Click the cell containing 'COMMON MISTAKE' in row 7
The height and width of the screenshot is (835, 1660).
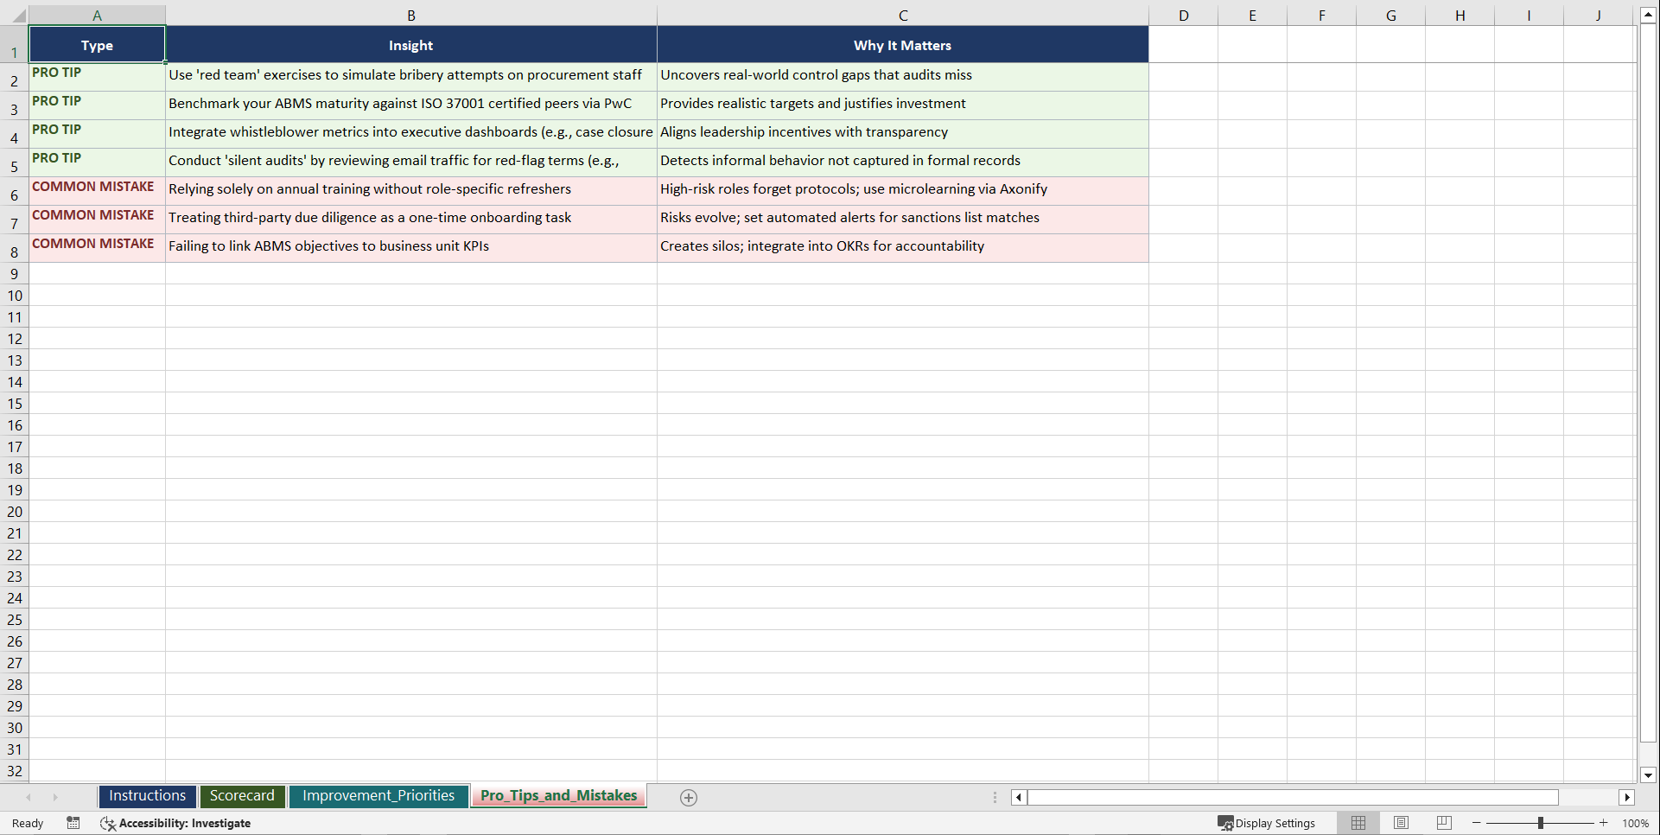97,220
